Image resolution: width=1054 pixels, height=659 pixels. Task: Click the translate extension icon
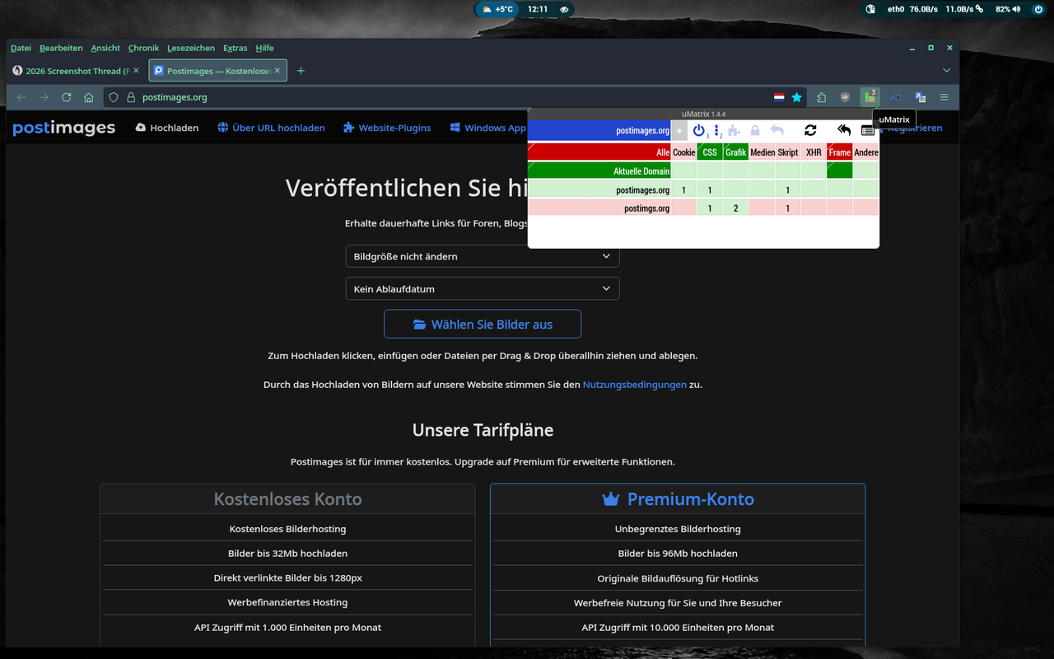pyautogui.click(x=920, y=97)
